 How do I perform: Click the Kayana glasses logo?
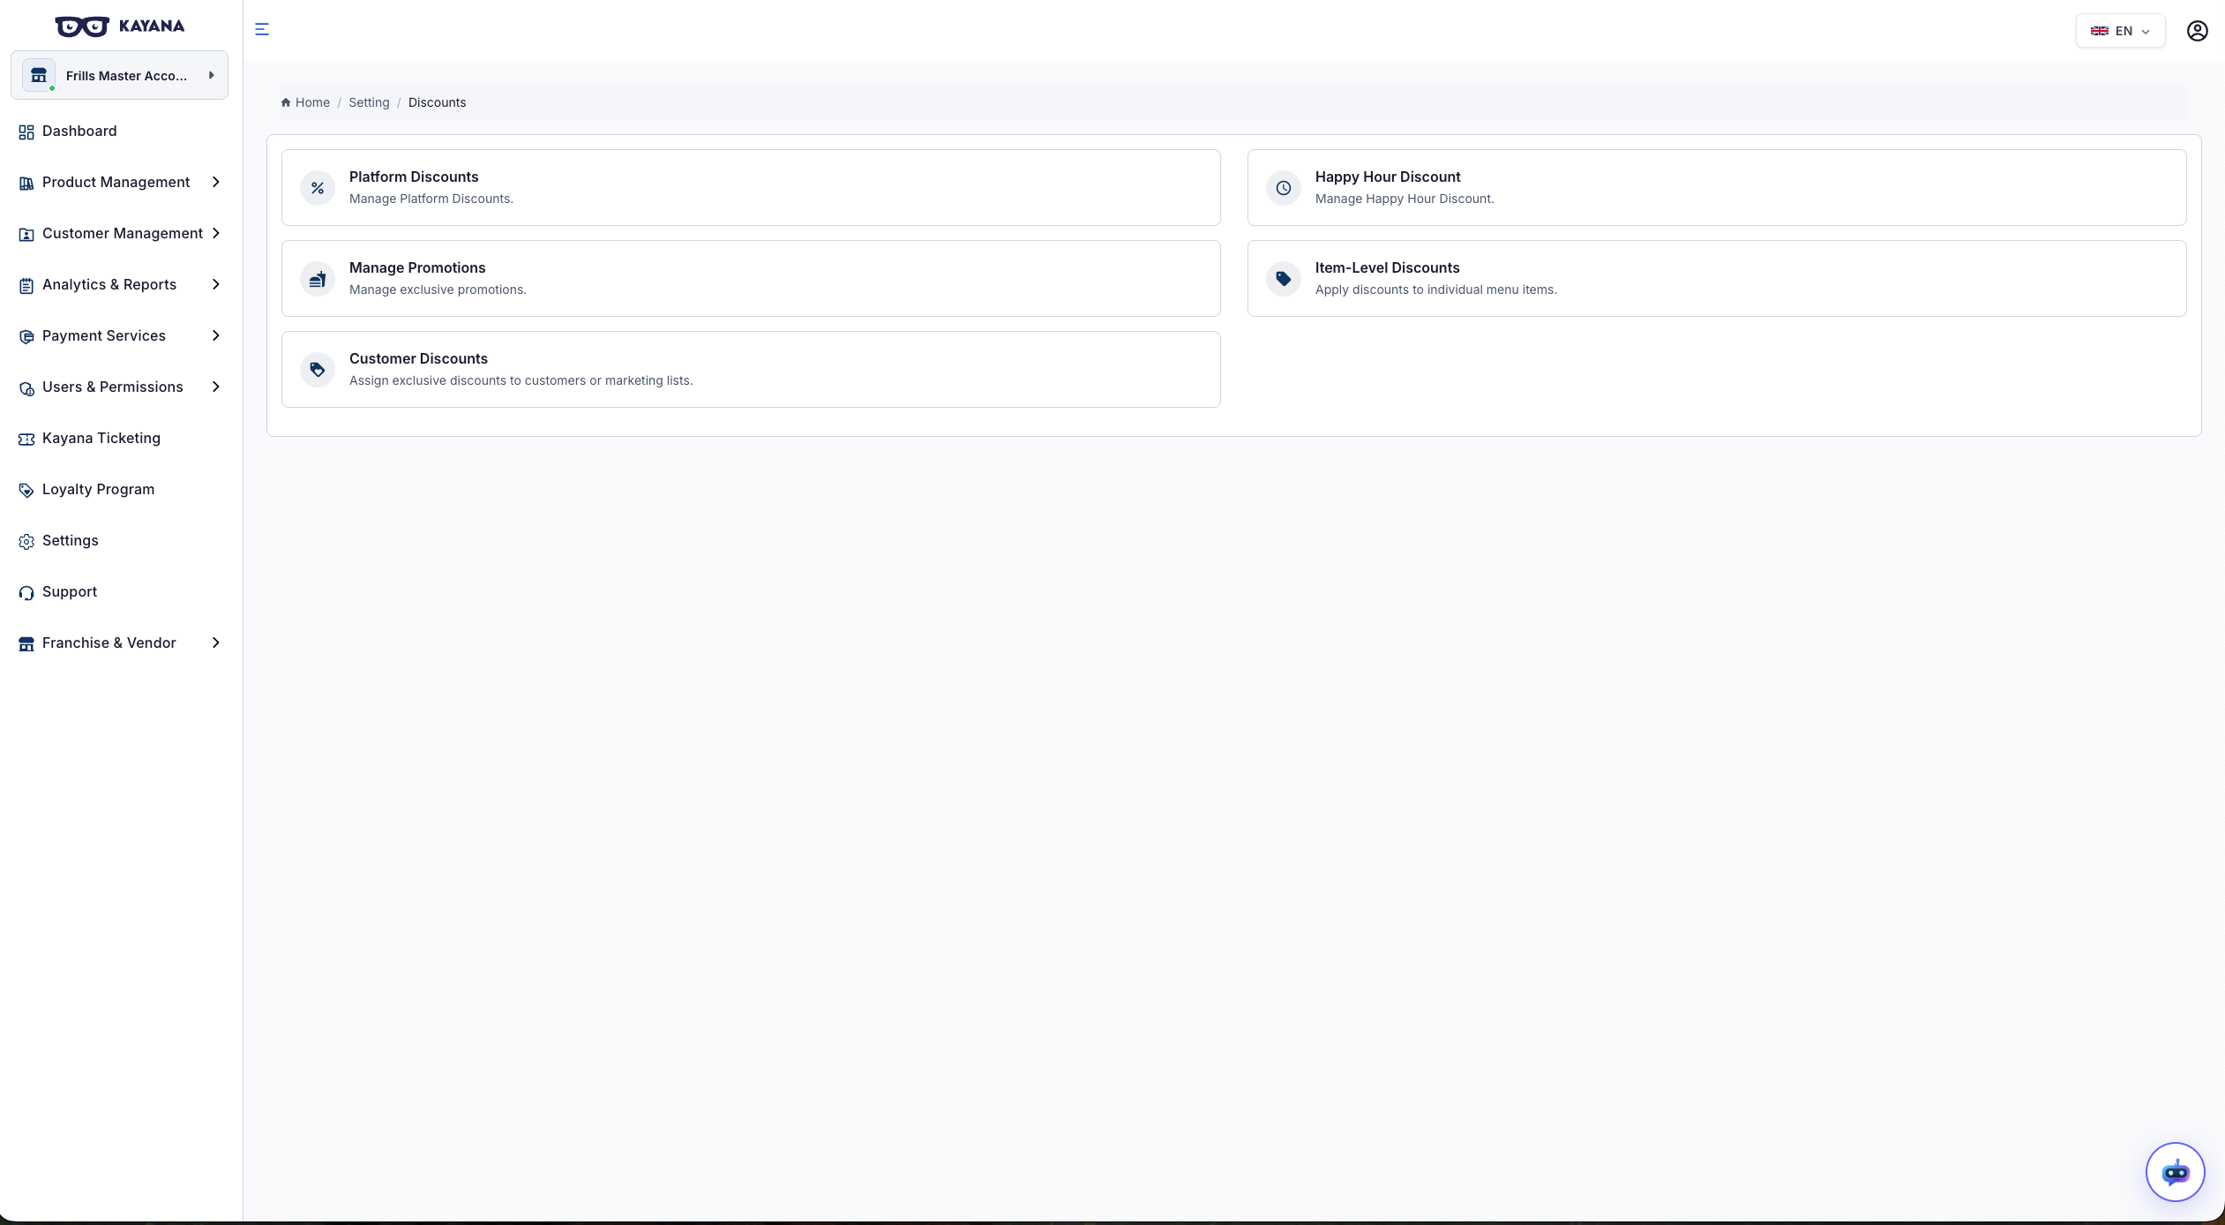tap(82, 26)
